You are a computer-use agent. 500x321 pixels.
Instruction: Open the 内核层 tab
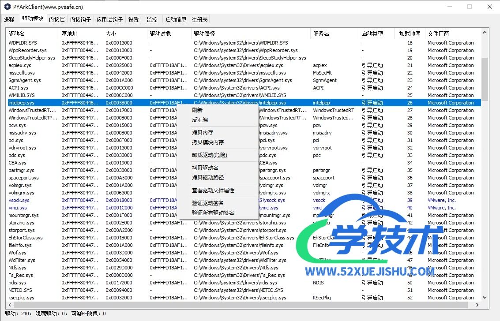coord(57,19)
